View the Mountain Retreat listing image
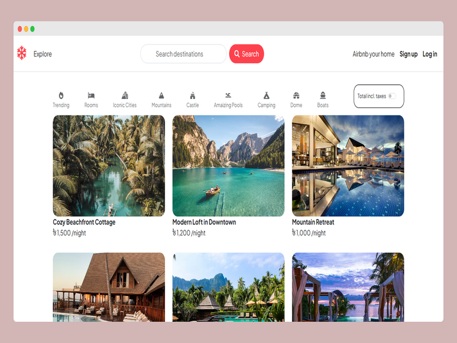Screen dimensions: 457x343 click(347, 166)
